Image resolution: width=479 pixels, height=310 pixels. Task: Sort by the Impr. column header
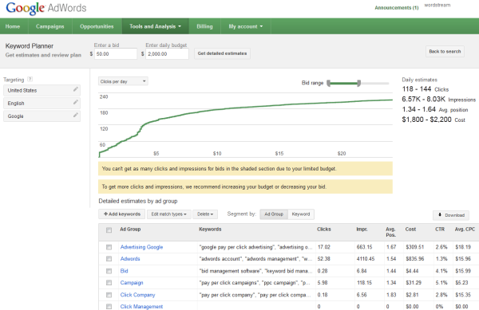[x=362, y=229]
